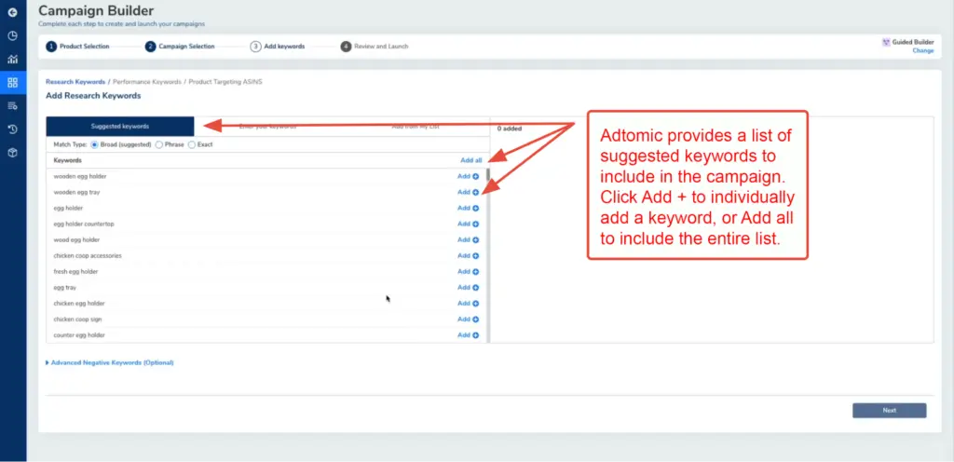Image resolution: width=954 pixels, height=462 pixels.
Task: Switch to Suggested keywords tab
Action: (120, 126)
